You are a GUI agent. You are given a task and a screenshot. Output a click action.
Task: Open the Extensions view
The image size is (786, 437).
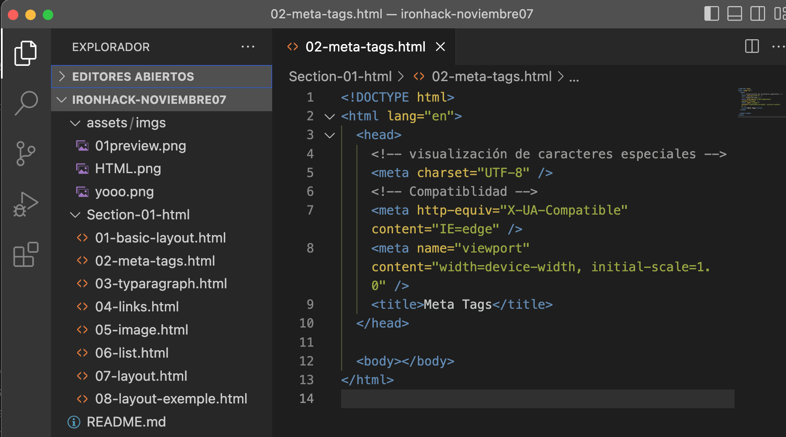click(x=26, y=254)
